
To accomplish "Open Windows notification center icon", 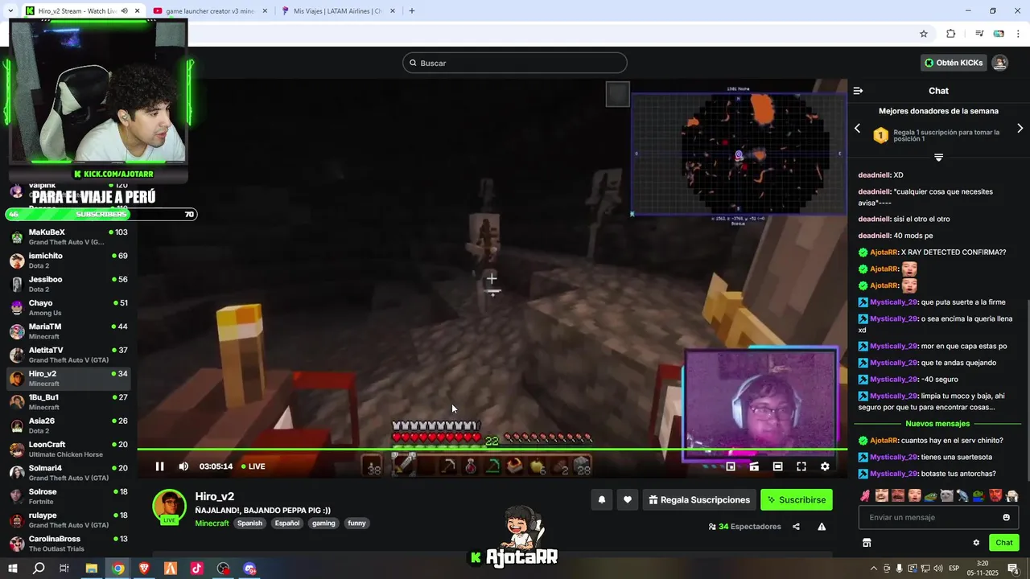I will (1013, 569).
